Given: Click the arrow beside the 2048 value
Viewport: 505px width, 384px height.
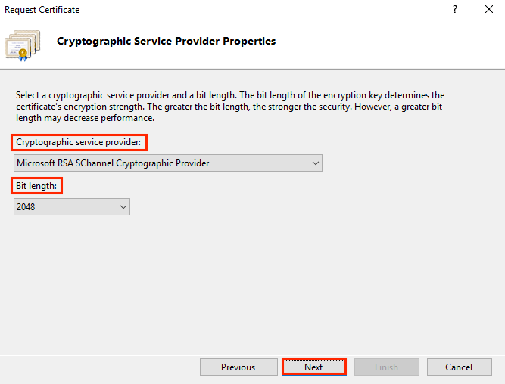Looking at the screenshot, I should [123, 206].
